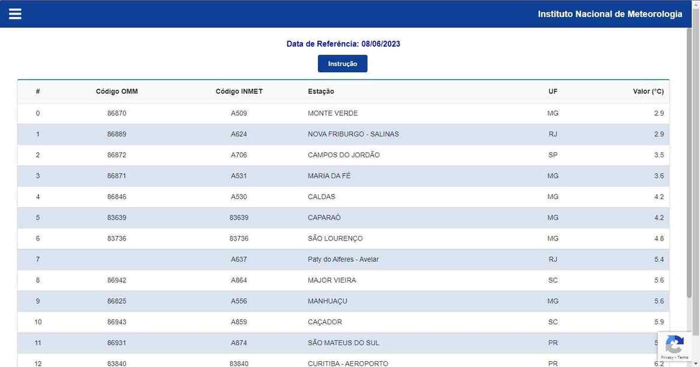Select the MAJOR VIEIRA station row
The height and width of the screenshot is (367, 700).
click(331, 280)
